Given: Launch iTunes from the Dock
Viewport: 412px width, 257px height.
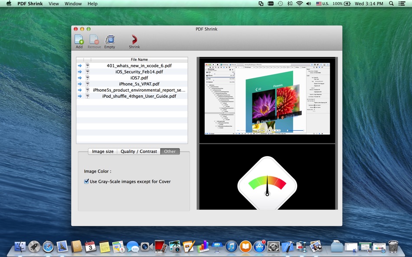Looking at the screenshot, I should click(231, 247).
